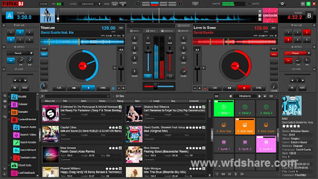This screenshot has width=318, height=179.
Task: Increase deck A loop length arrow
Action: point(25,81)
